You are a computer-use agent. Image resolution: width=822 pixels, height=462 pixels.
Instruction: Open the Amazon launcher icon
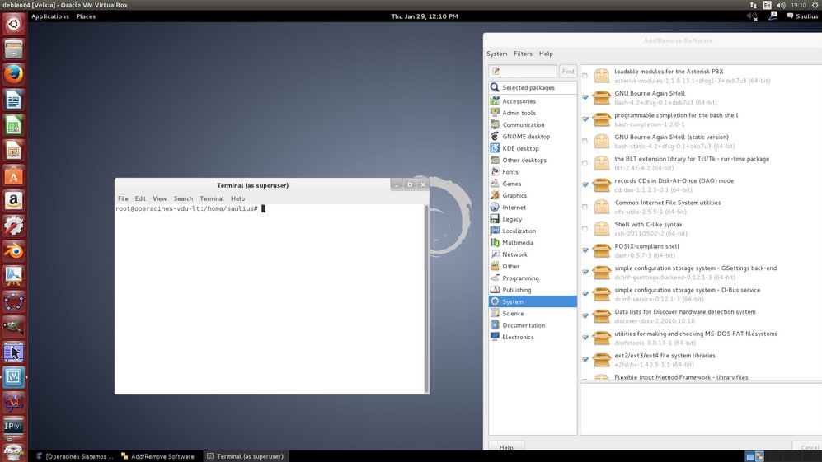pyautogui.click(x=13, y=200)
